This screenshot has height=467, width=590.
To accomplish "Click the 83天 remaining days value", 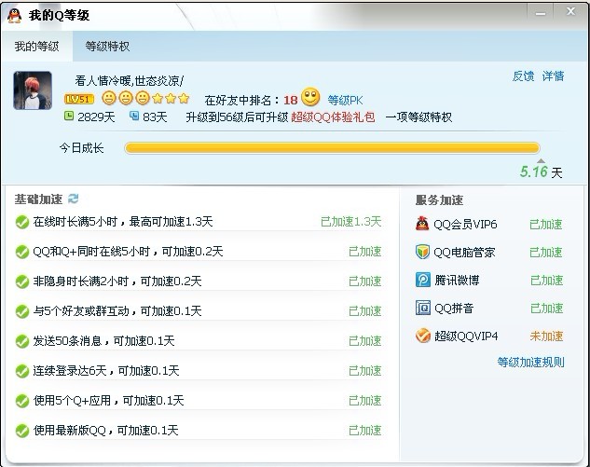I will [155, 117].
